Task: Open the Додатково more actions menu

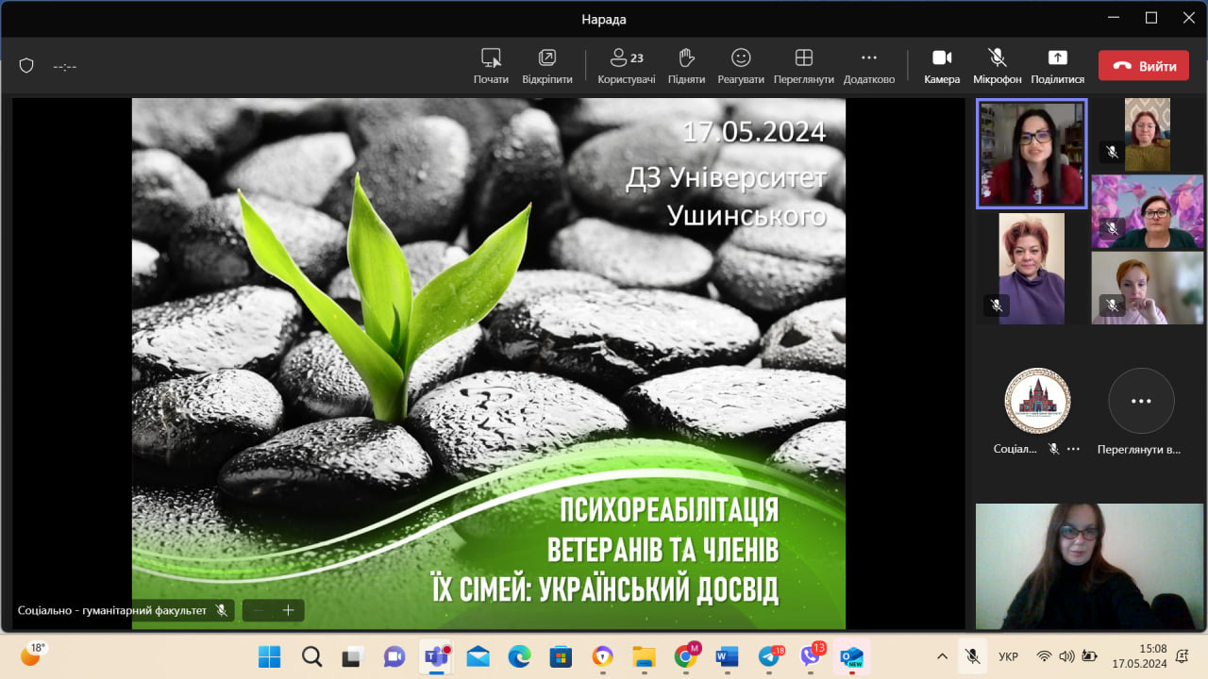Action: (868, 65)
